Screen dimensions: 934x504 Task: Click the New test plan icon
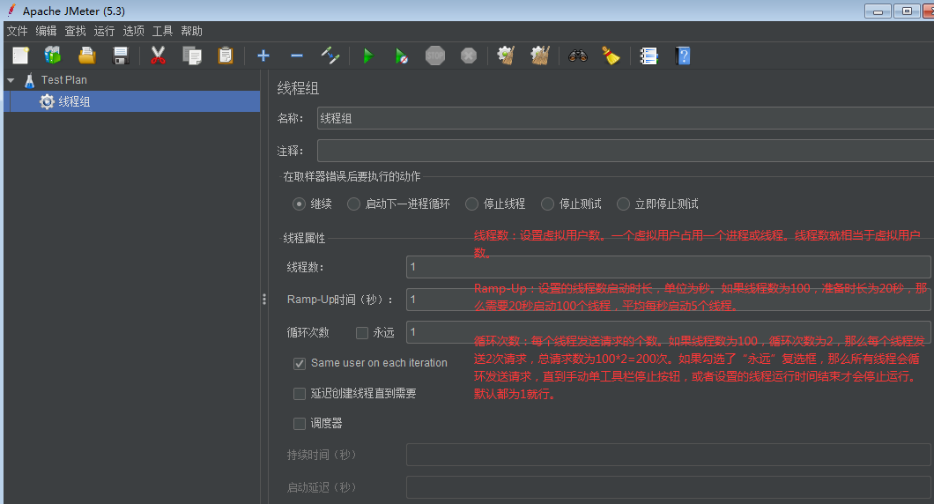pos(20,56)
